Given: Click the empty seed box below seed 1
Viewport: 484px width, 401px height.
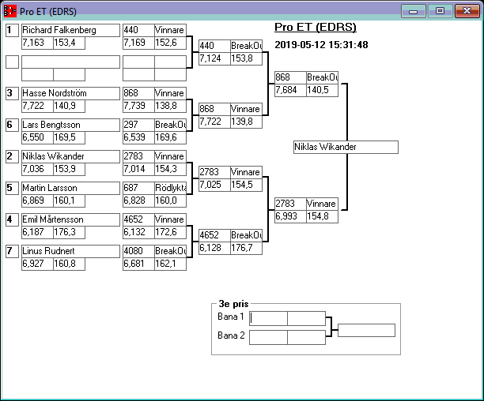Looking at the screenshot, I should [12, 62].
